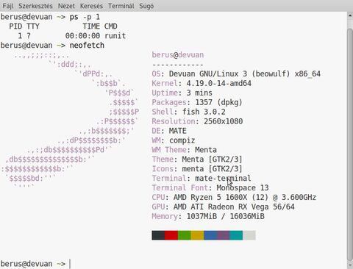Click the vertical scrollbar thumb
353x269 pixels.
tap(350, 145)
